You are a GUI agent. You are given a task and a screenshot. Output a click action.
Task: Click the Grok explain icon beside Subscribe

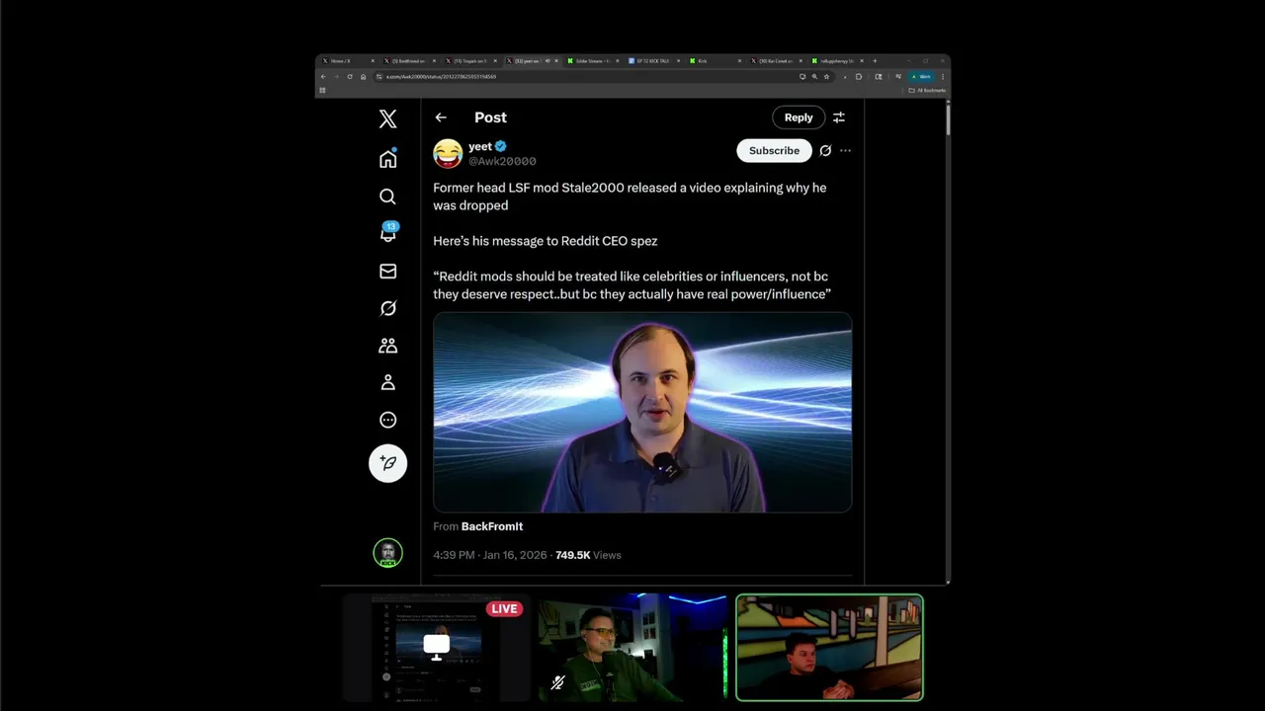point(825,151)
